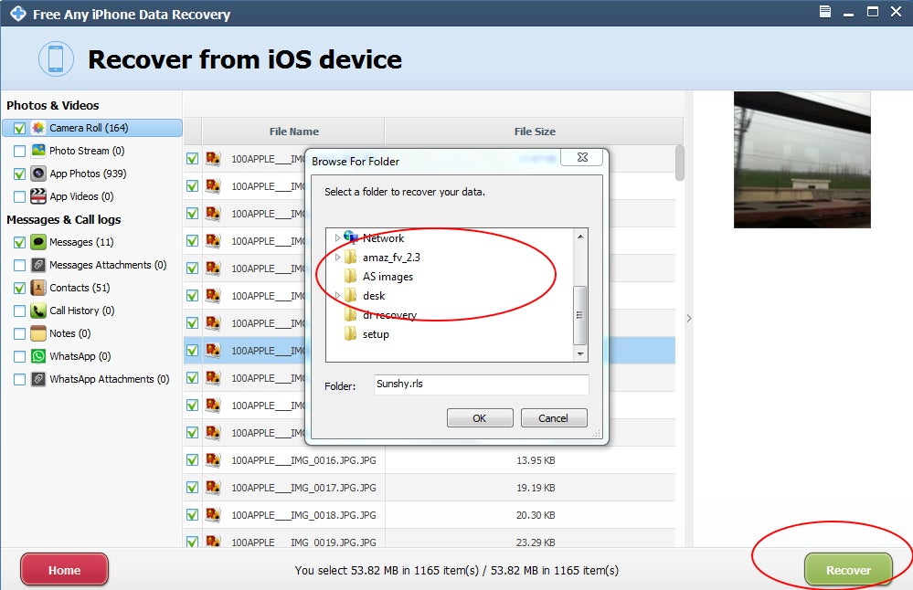This screenshot has width=913, height=590.
Task: Click image file icon for IMG_0017.JPG
Action: (x=213, y=488)
